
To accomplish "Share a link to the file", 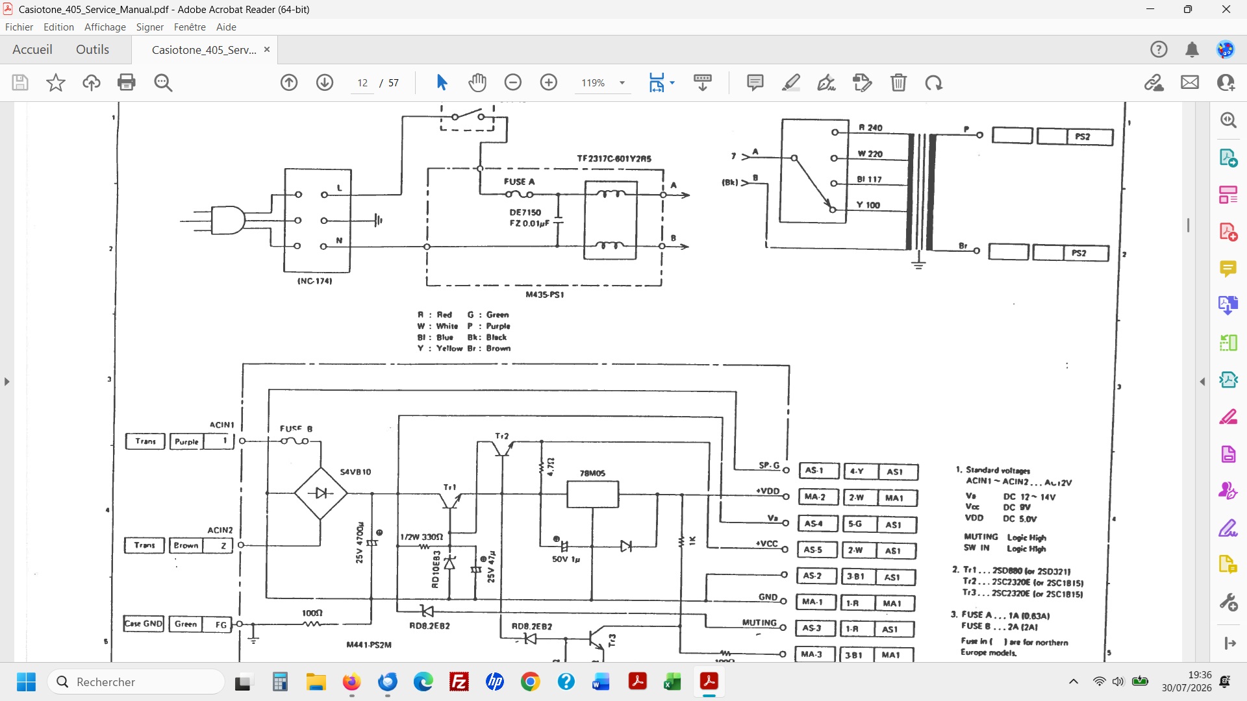I will click(1154, 82).
